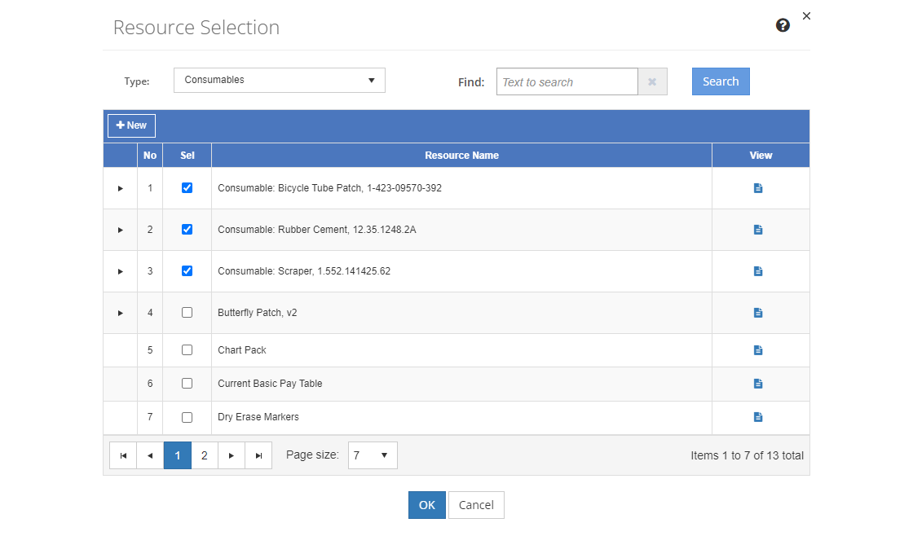View document for Current Basic Pay Table
The width and height of the screenshot is (913, 536).
pyautogui.click(x=758, y=384)
